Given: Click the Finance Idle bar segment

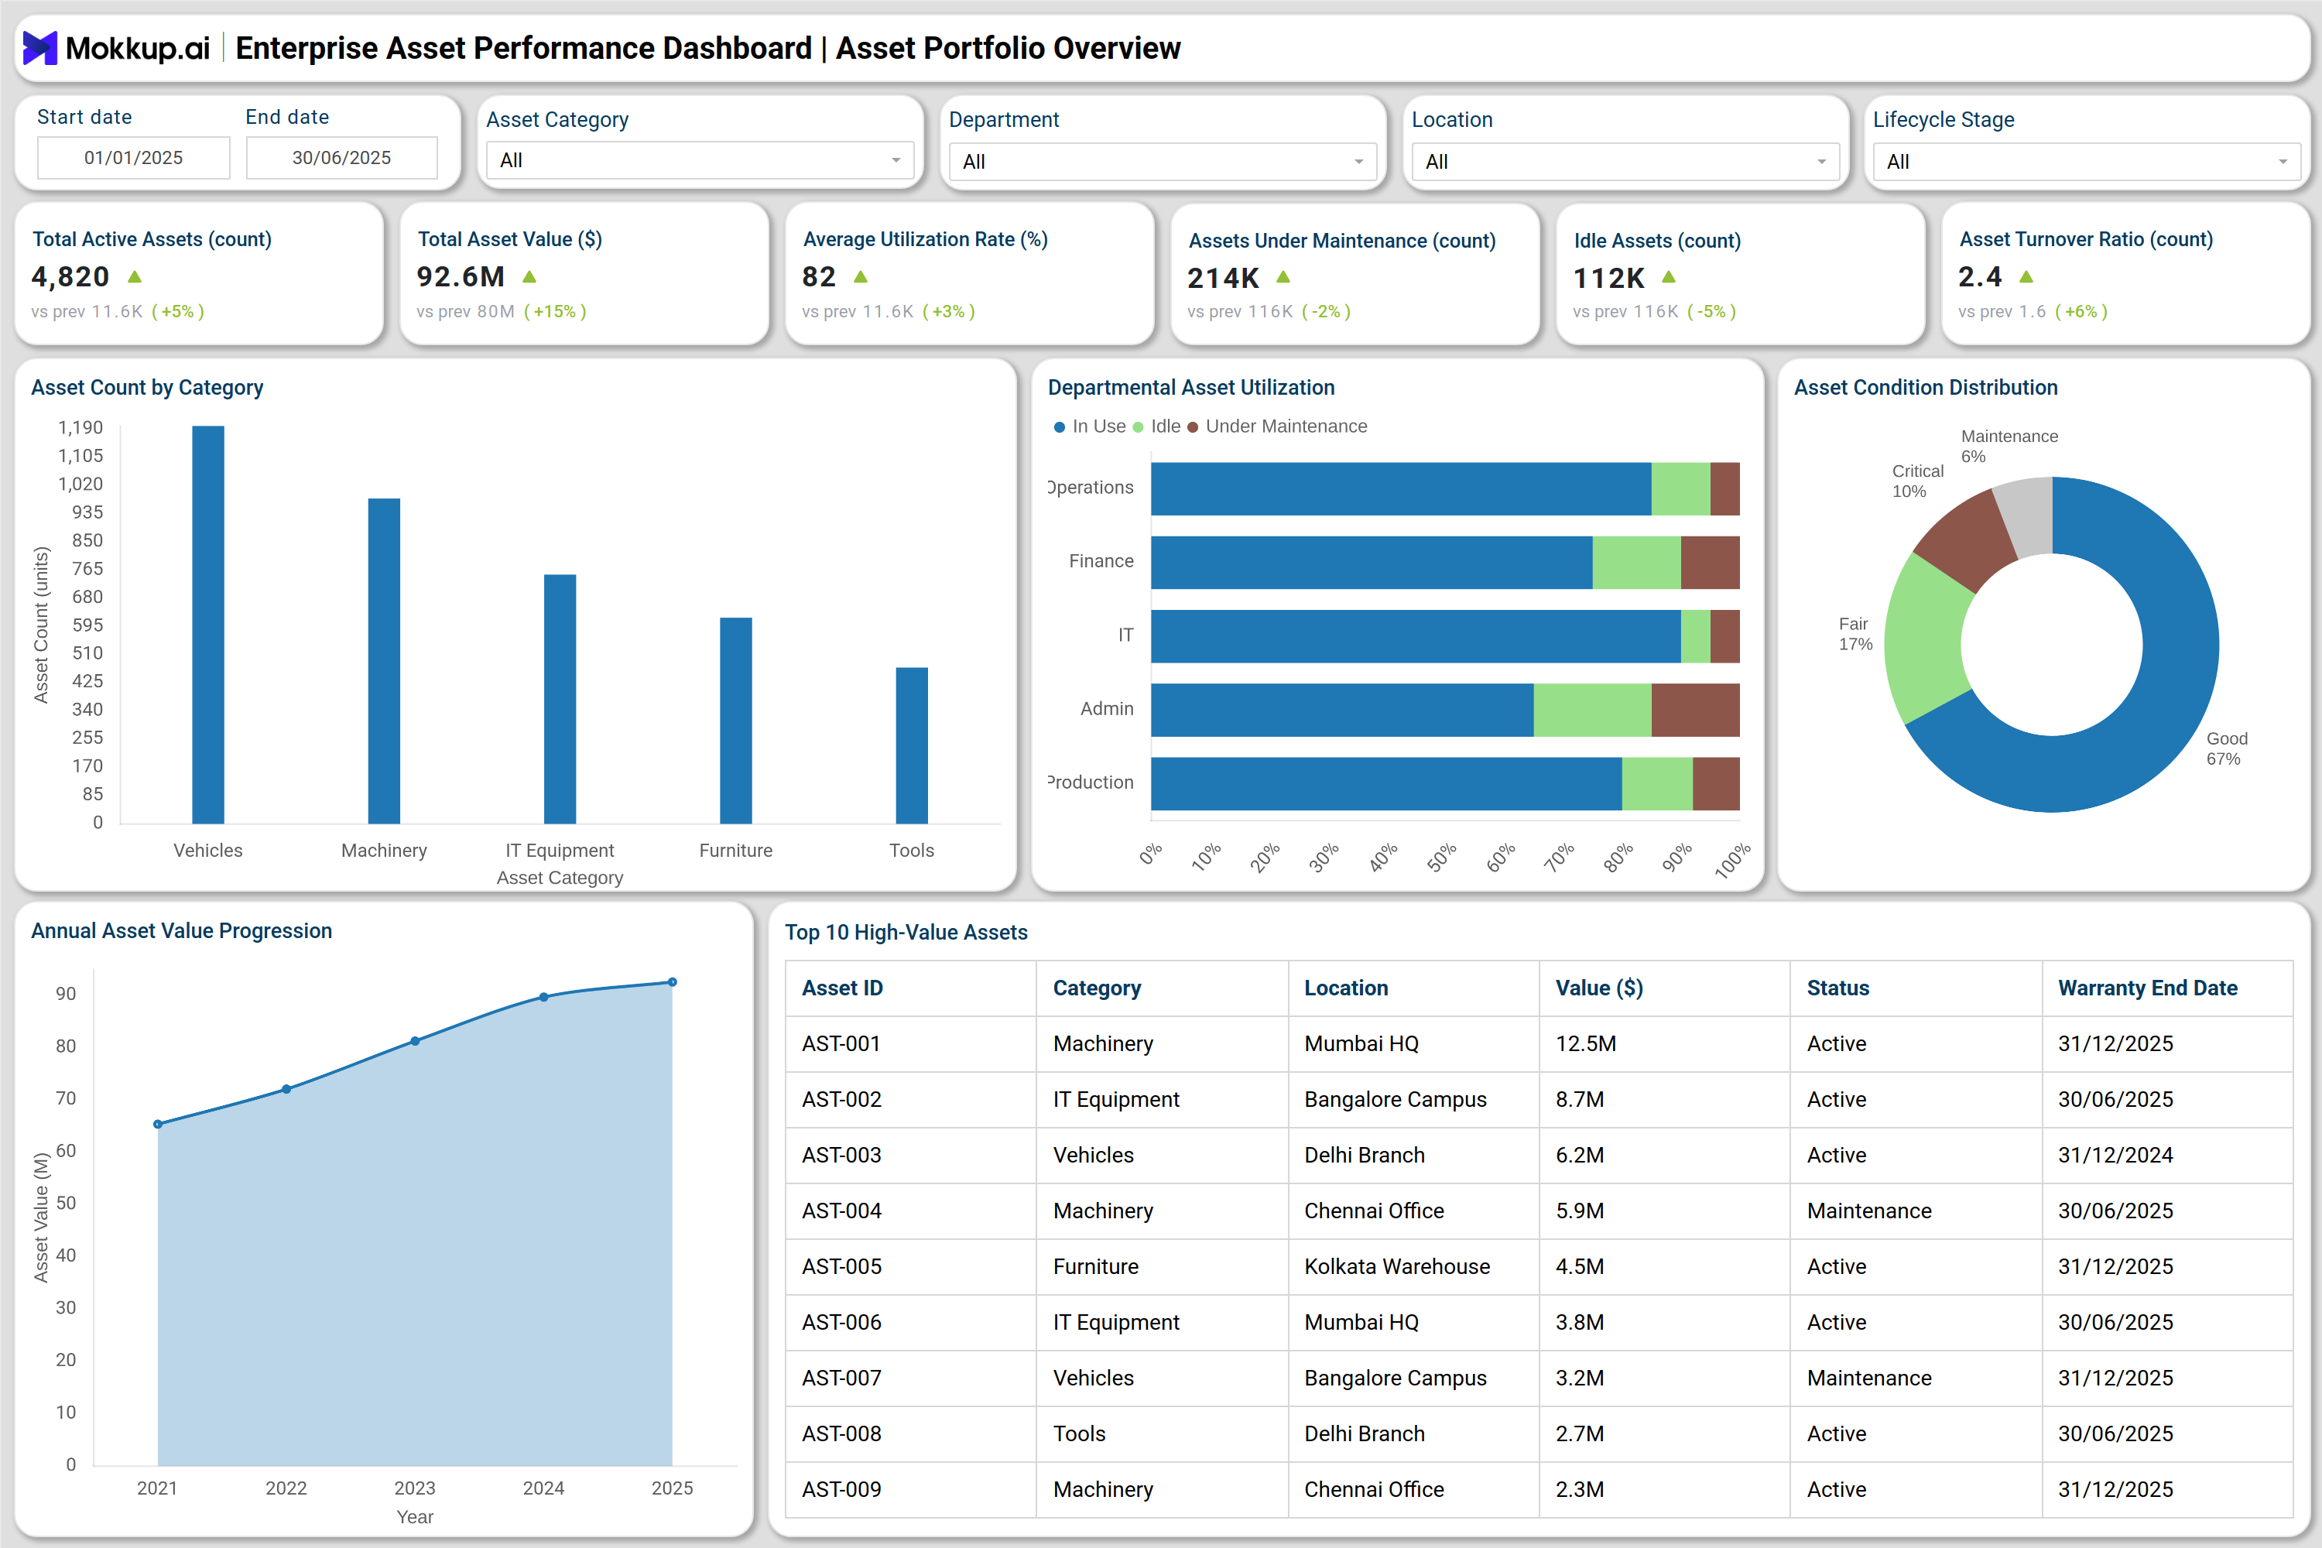Looking at the screenshot, I should [x=1637, y=563].
